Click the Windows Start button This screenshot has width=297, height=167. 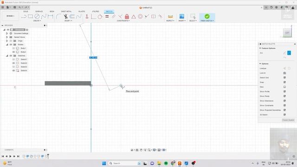pos(104,163)
